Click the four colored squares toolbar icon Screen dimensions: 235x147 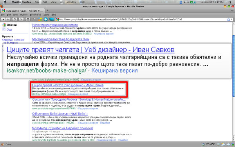(x=40, y=19)
